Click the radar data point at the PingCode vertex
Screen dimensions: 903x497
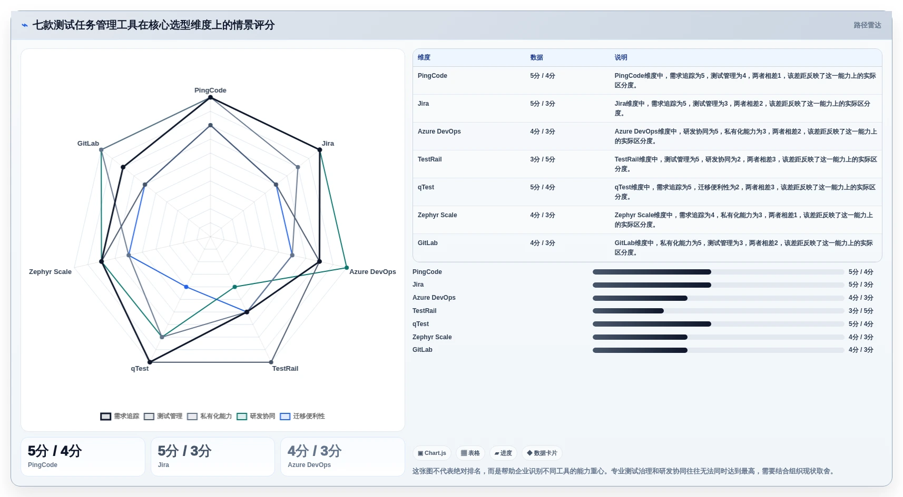(x=210, y=98)
